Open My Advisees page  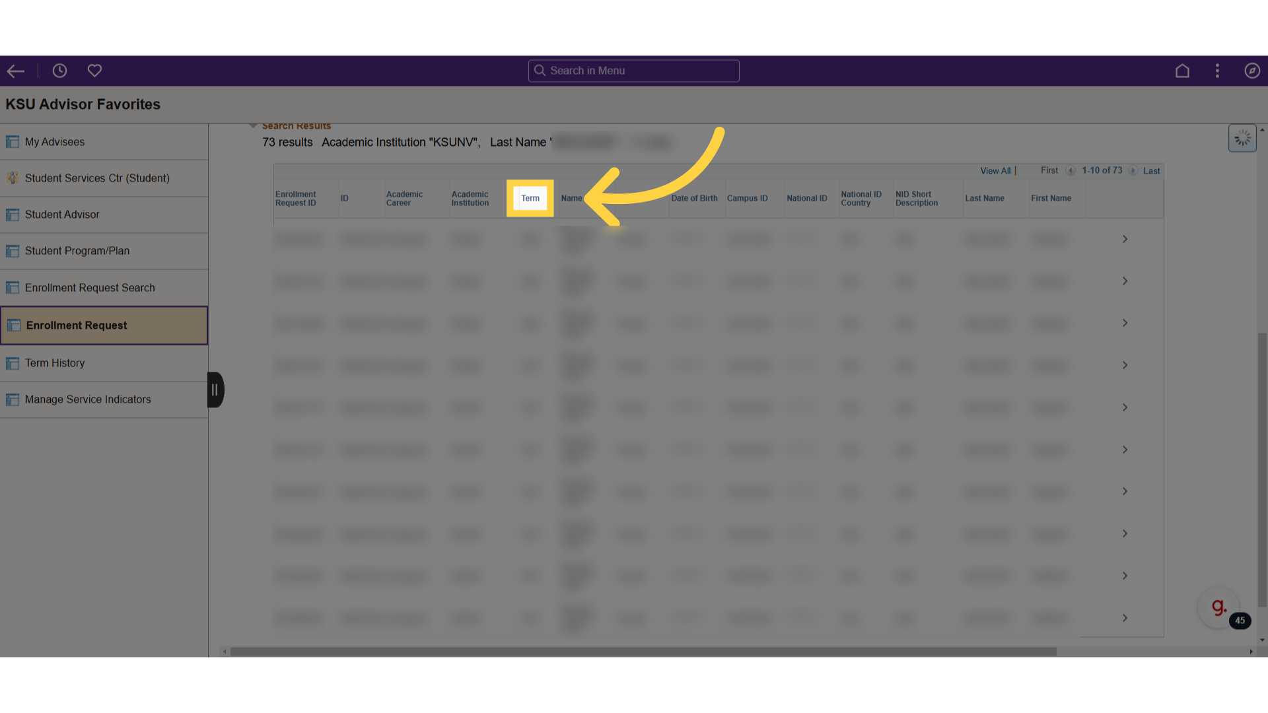104,142
